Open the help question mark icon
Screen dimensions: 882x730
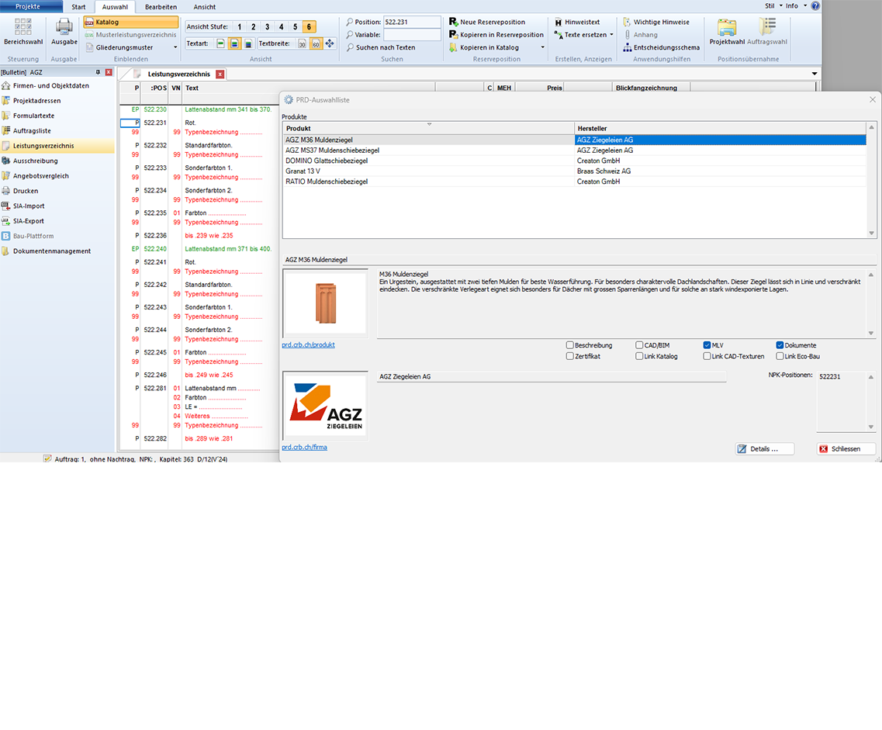[815, 6]
